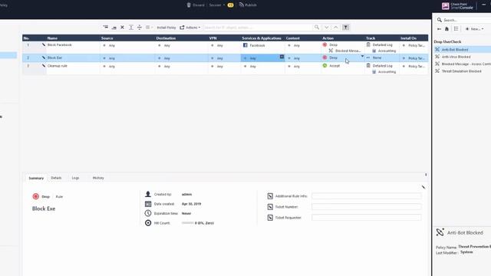This screenshot has width=491, height=276.
Task: Click the Ticket Requestor field
Action: pos(367,218)
